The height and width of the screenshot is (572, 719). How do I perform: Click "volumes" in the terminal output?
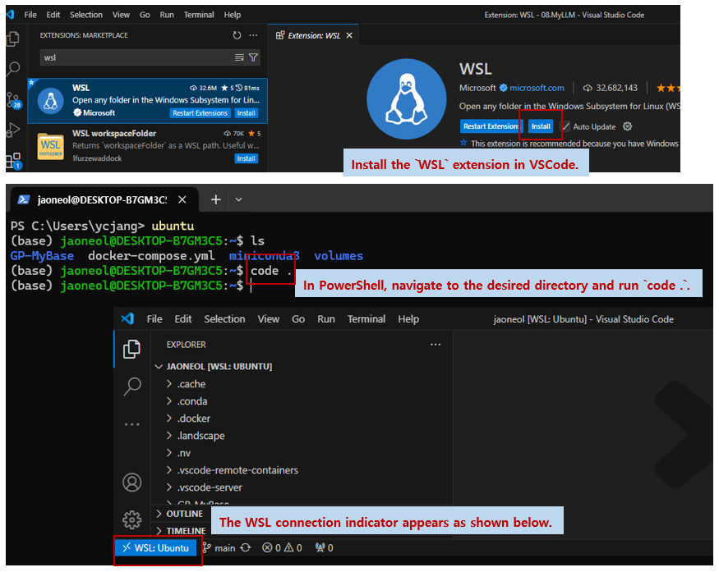[x=339, y=255]
